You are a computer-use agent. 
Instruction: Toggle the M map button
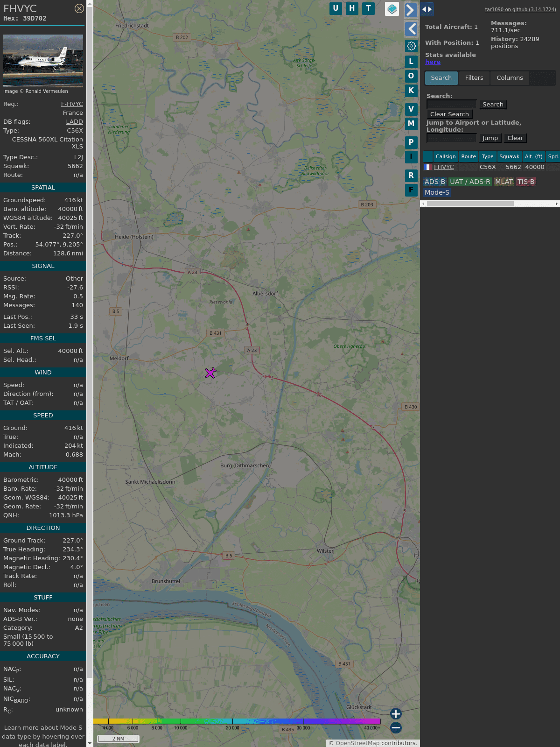[411, 124]
